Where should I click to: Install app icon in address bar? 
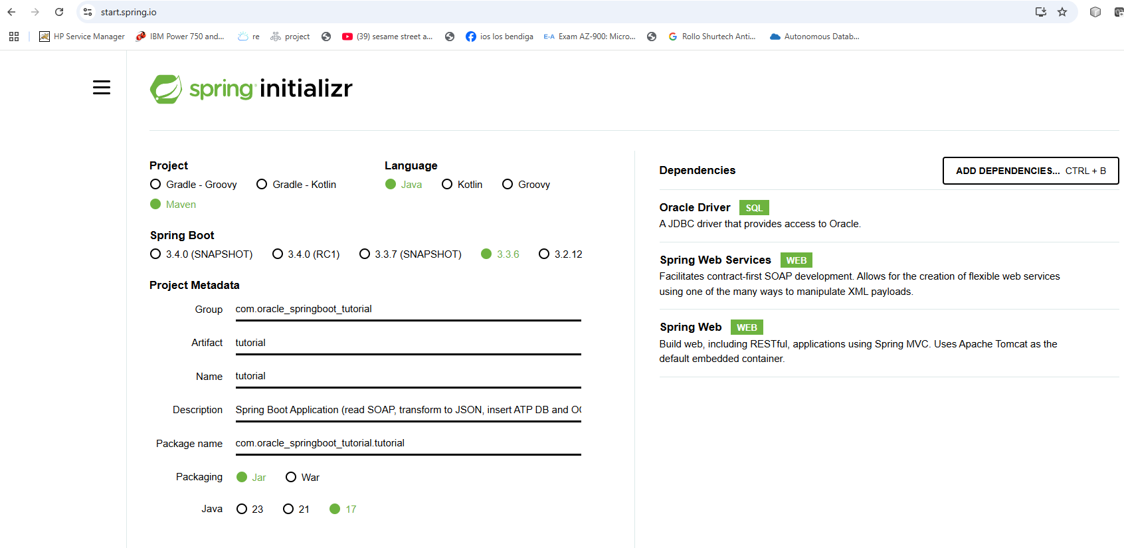tap(1041, 12)
